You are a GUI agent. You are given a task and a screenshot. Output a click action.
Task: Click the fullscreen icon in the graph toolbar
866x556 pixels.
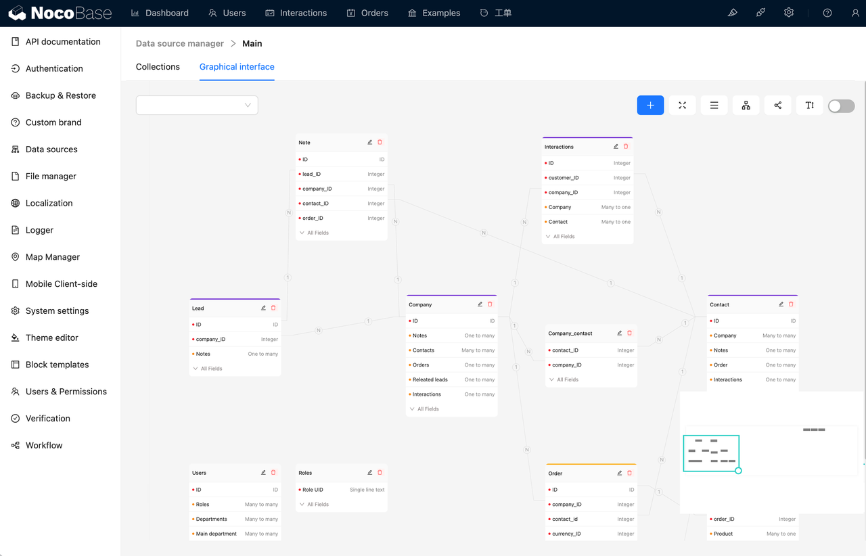(682, 105)
